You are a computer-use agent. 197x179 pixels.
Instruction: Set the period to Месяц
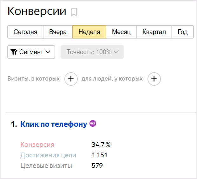(121, 32)
